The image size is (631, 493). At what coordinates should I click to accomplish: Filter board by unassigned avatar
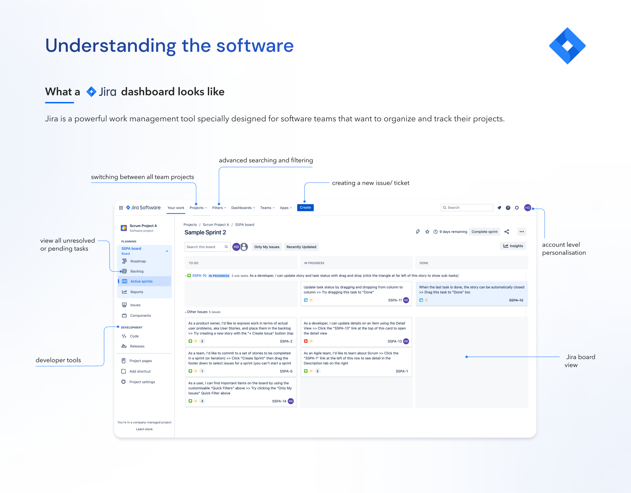[x=244, y=247]
